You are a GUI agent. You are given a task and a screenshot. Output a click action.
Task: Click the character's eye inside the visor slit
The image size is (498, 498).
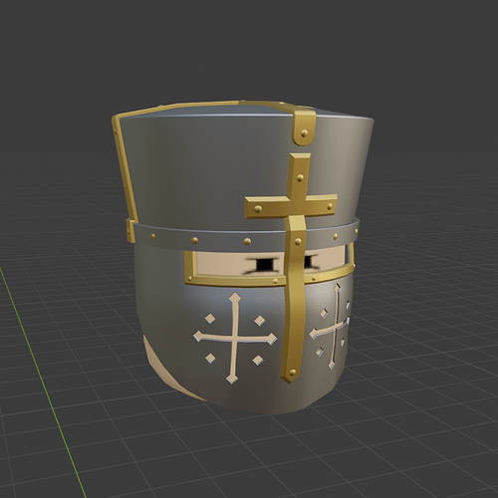pos(265,264)
